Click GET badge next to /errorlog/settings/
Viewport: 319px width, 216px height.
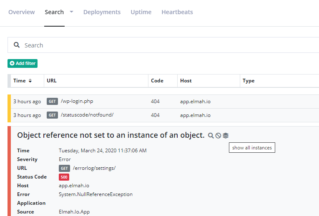tap(64, 168)
